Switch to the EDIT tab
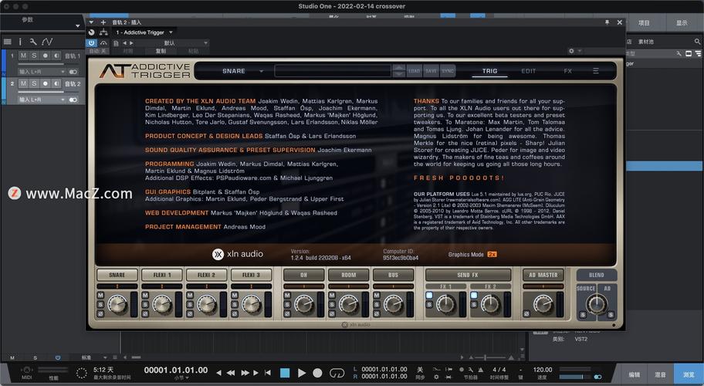The width and height of the screenshot is (704, 386). click(529, 71)
